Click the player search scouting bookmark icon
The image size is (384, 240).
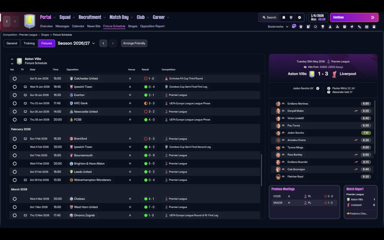click(337, 27)
